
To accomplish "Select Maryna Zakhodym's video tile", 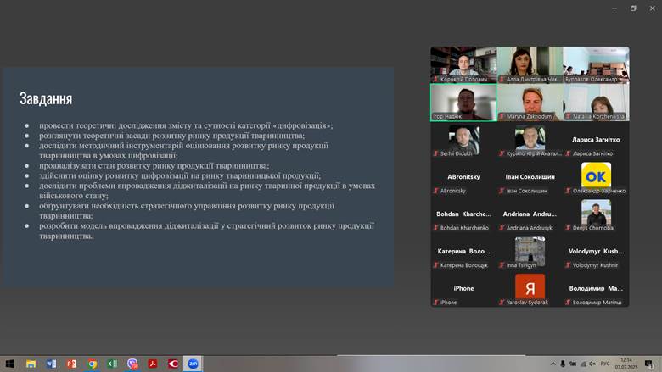I will pos(530,103).
